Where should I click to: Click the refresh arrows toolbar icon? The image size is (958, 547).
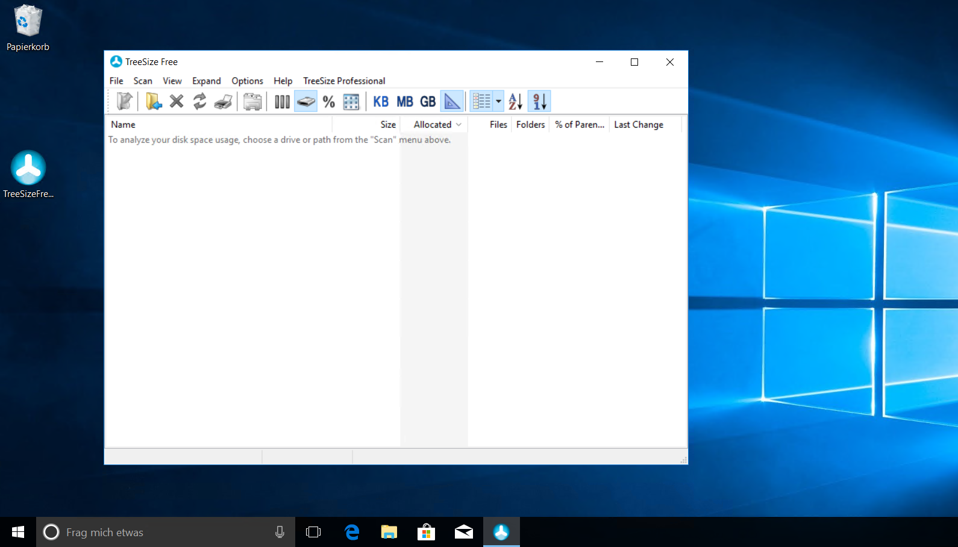[199, 101]
